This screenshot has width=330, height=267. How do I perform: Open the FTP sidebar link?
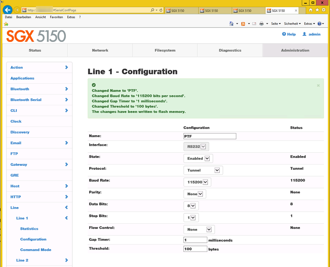(14, 154)
